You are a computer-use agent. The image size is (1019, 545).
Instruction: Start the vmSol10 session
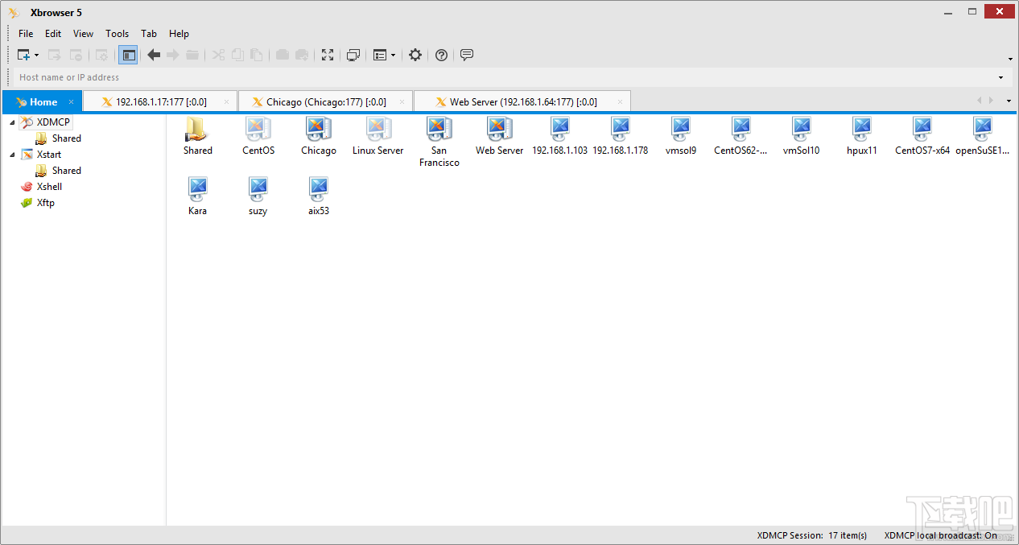[801, 129]
